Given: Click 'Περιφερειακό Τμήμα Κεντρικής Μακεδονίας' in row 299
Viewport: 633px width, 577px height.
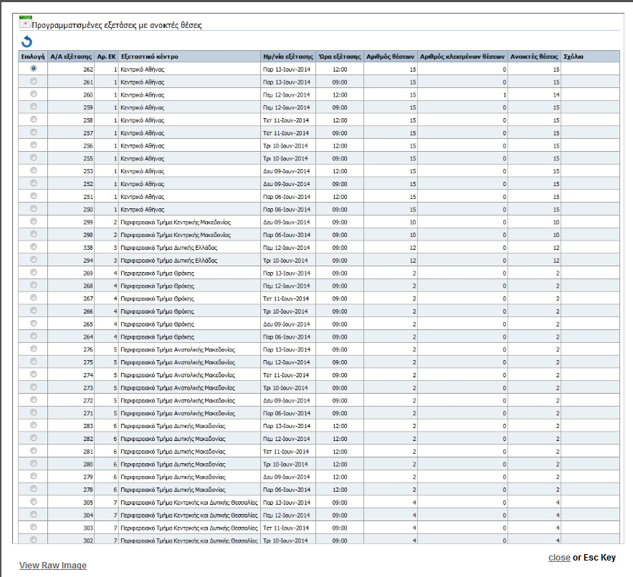Looking at the screenshot, I should pos(176,222).
